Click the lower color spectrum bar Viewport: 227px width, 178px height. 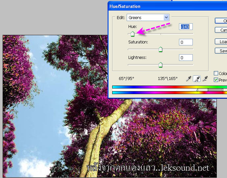tap(169, 93)
